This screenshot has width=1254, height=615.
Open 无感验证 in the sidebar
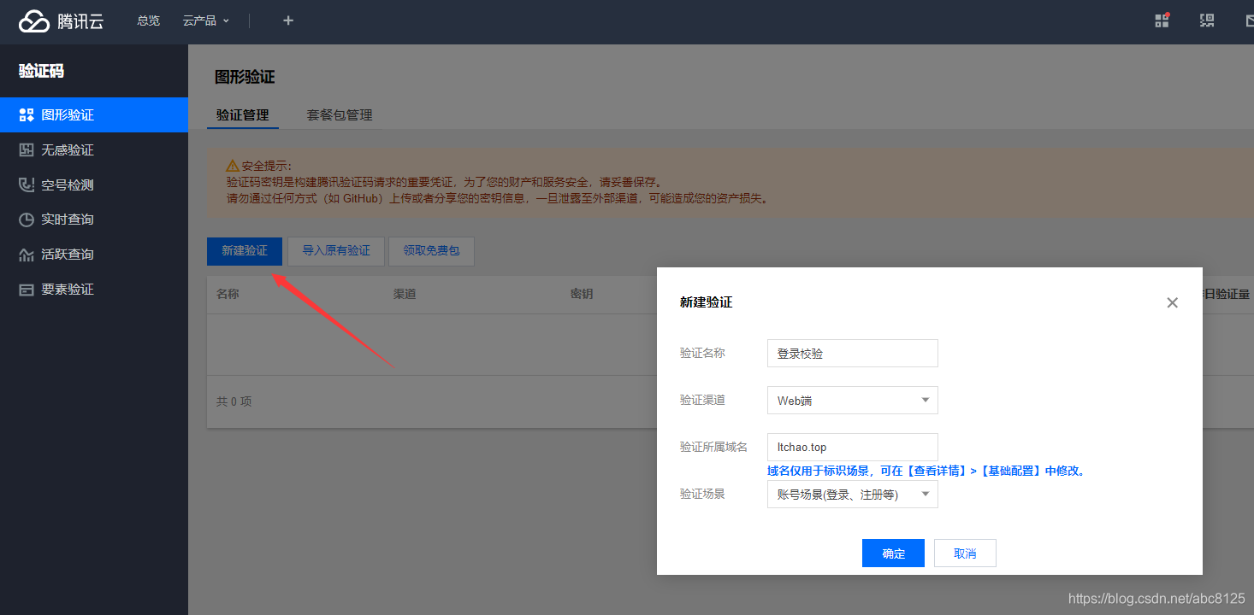[x=94, y=149]
